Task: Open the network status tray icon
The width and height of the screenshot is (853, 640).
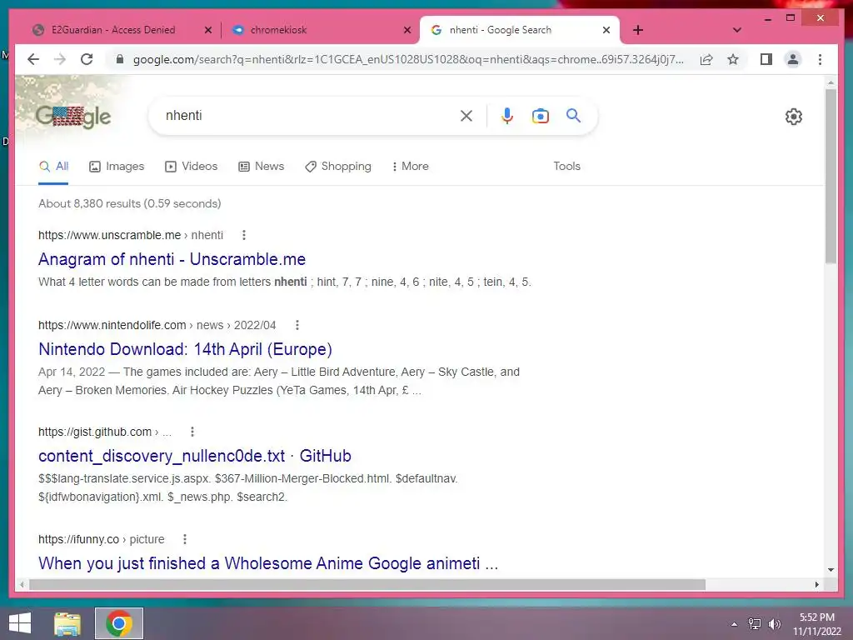Action: point(755,623)
